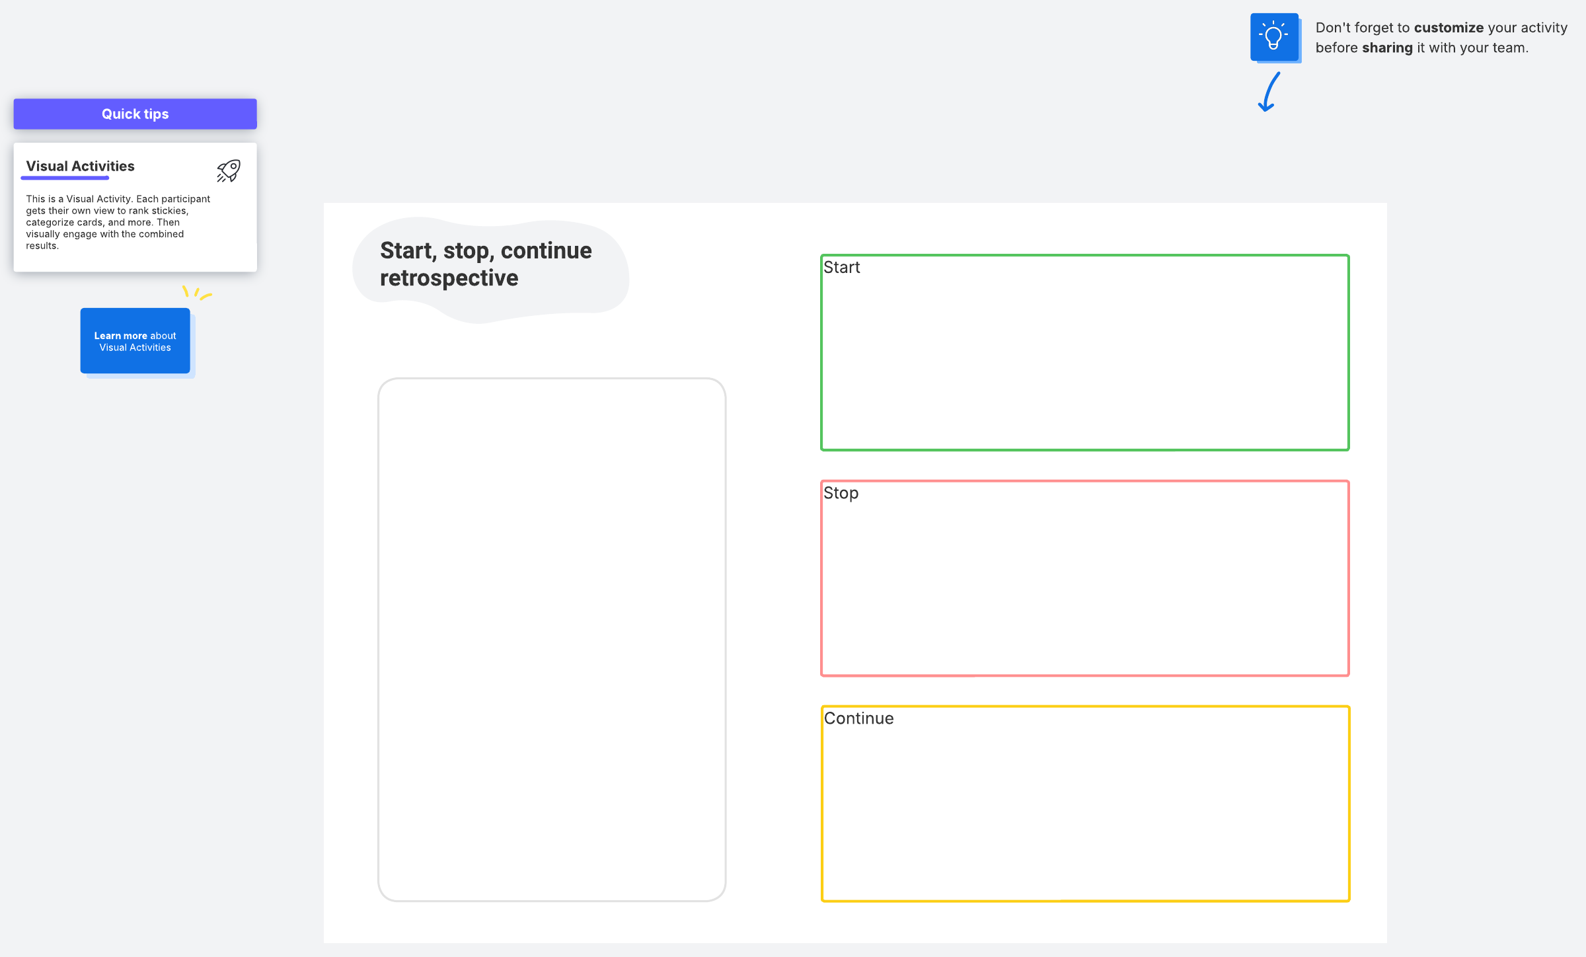
Task: Select the Visual Activities heading
Action: pos(80,166)
